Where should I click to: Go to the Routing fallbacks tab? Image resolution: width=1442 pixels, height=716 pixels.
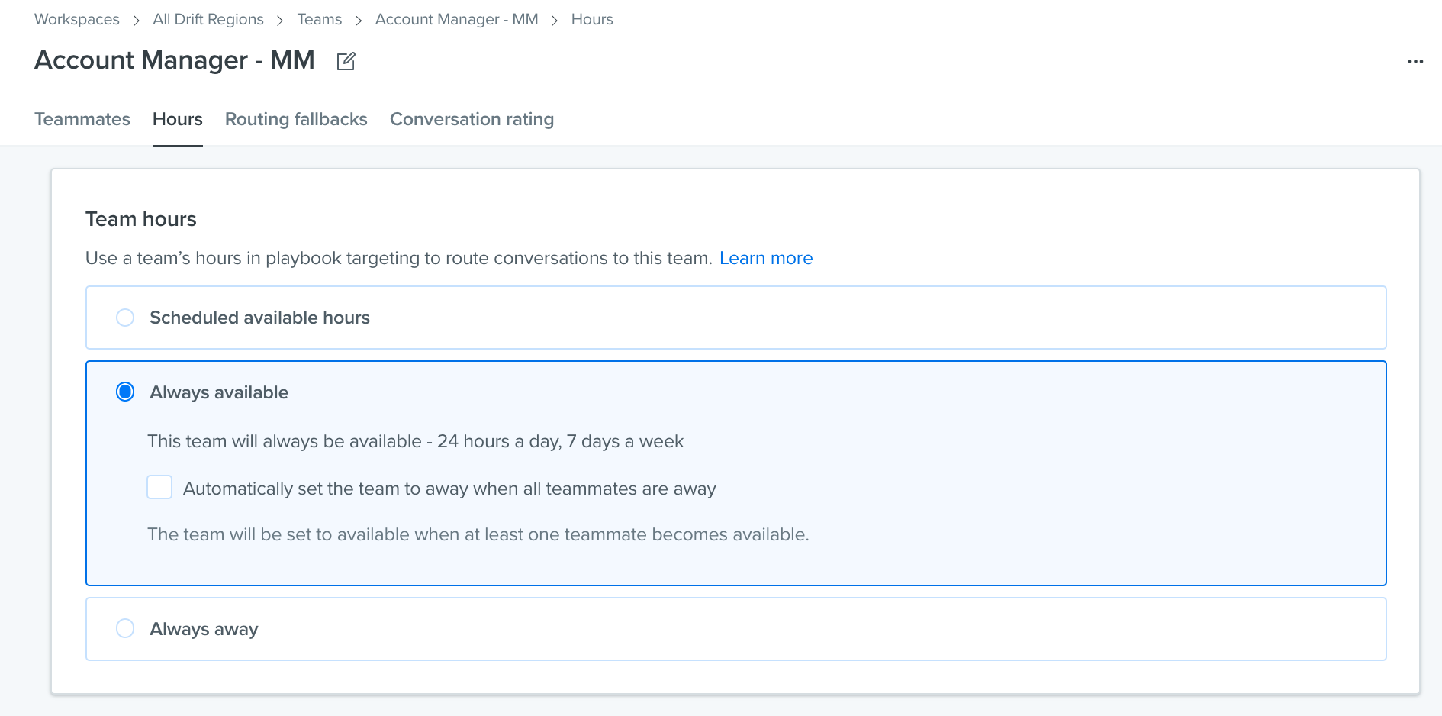296,119
